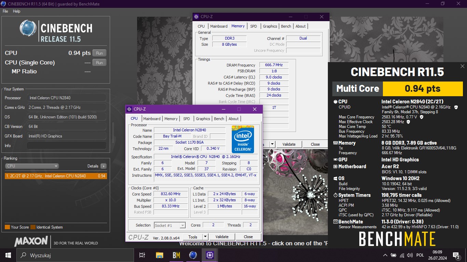Open the Socket #1 selection dropdown
Screen dimensions: 467x262
[x=170, y=225]
